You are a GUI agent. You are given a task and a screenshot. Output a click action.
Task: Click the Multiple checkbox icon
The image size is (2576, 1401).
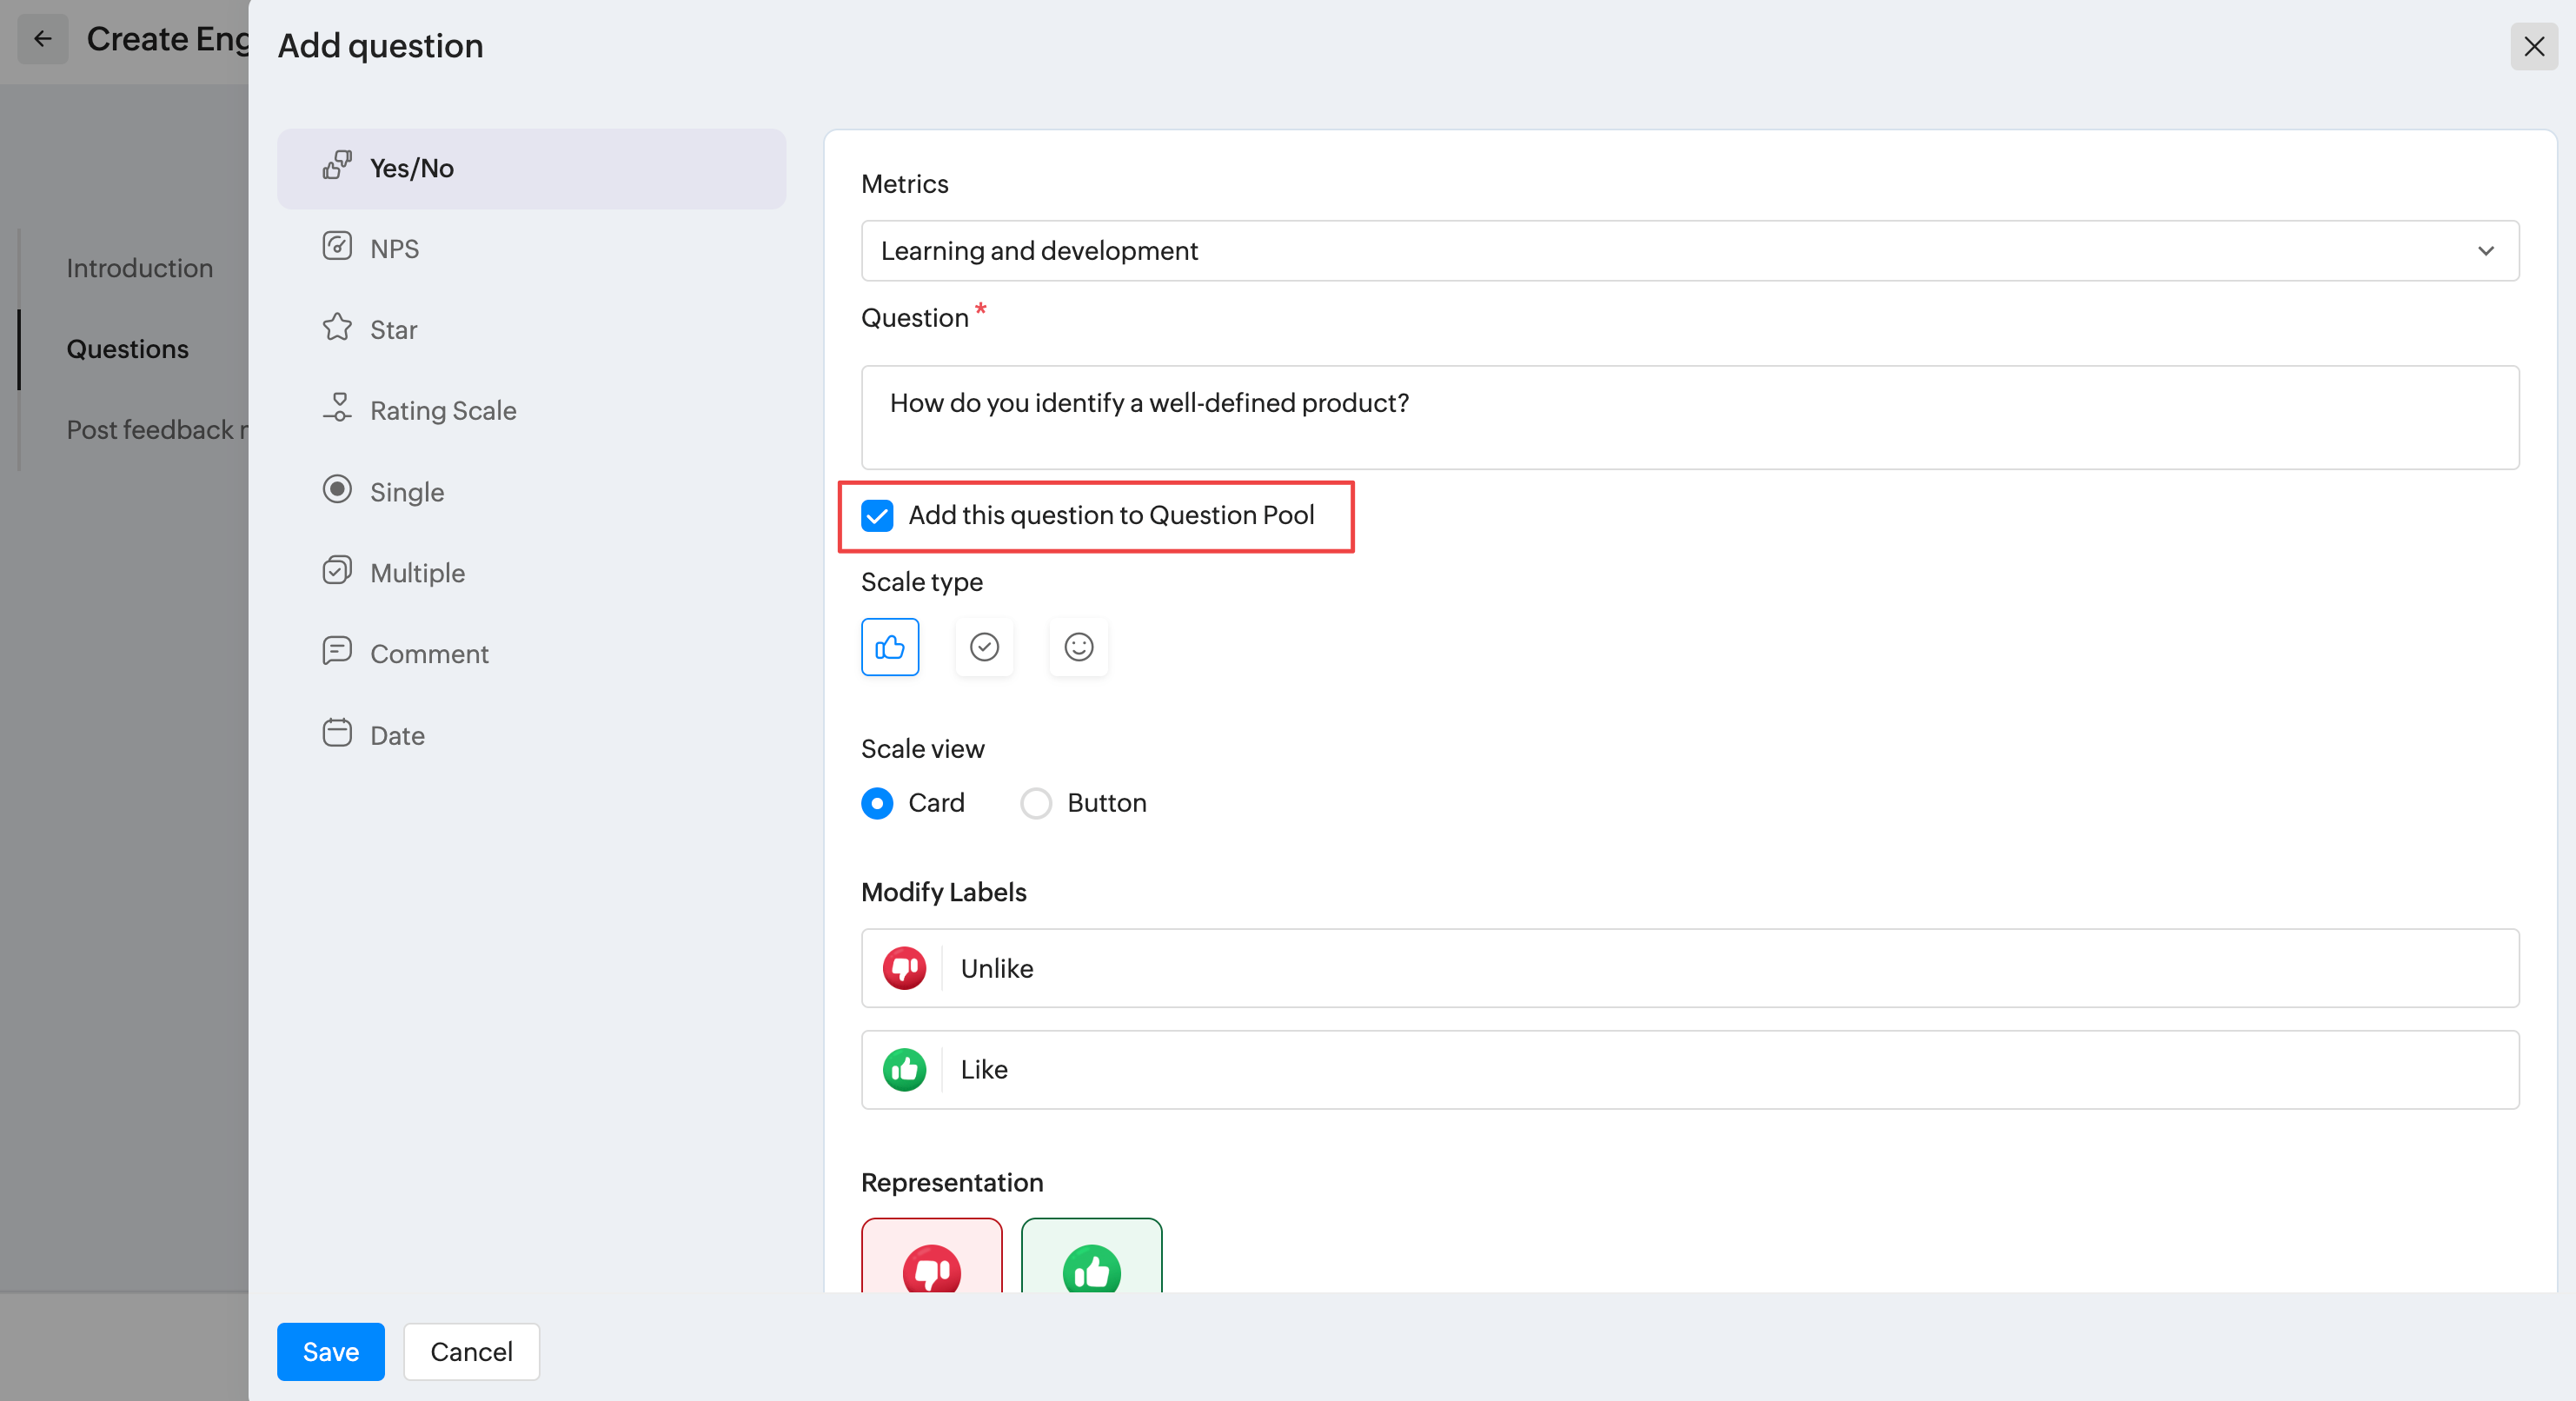337,570
